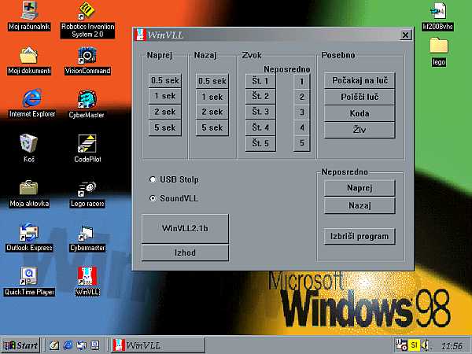Click Nazaj 0.5 sek button
The height and width of the screenshot is (354, 472).
point(212,81)
